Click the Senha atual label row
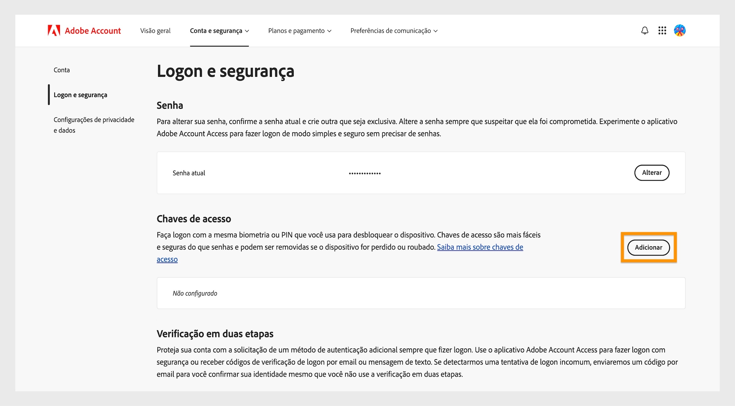 point(189,173)
